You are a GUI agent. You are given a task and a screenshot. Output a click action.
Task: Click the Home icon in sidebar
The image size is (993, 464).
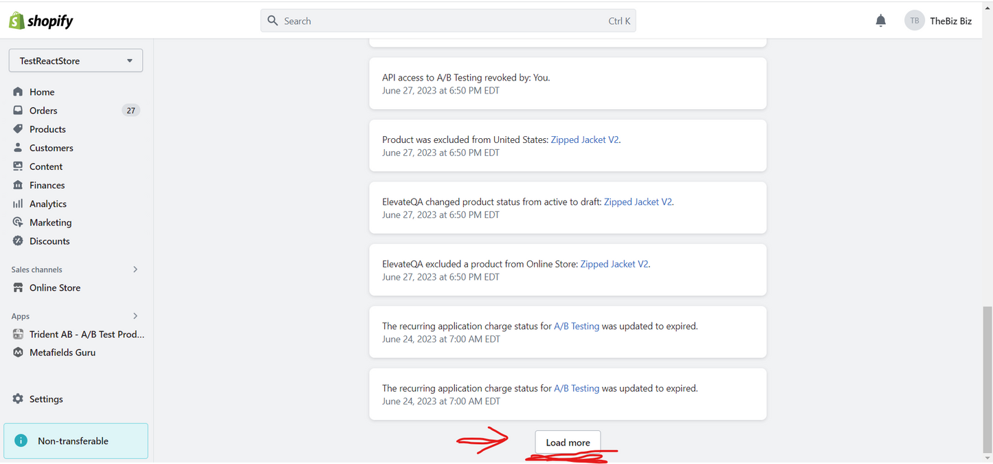pyautogui.click(x=18, y=92)
